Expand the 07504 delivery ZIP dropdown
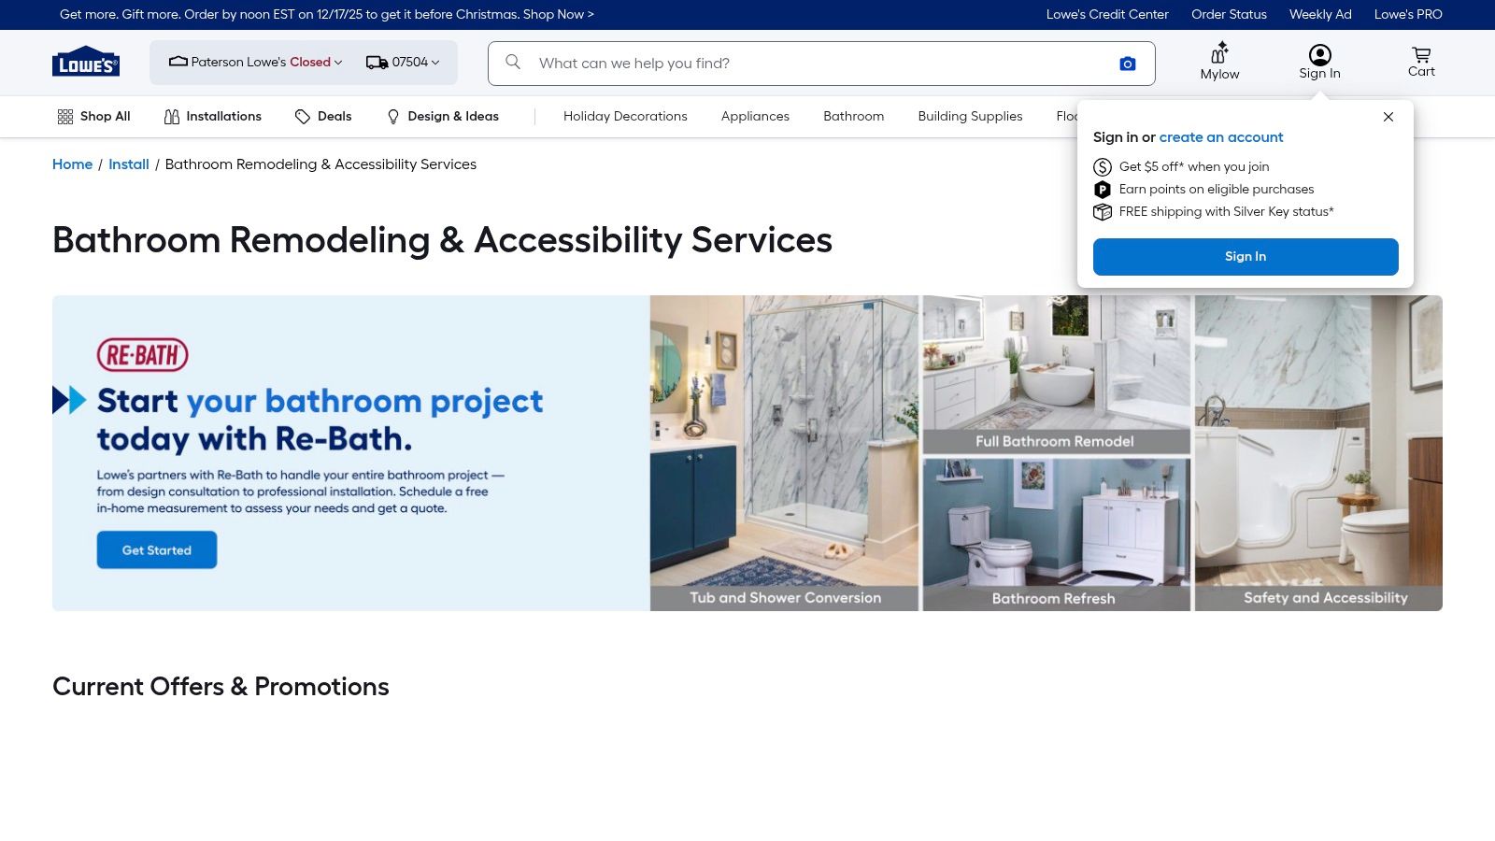 [x=403, y=63]
